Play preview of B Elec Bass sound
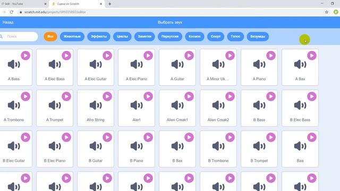The width and height of the screenshot is (340, 191). (312, 97)
